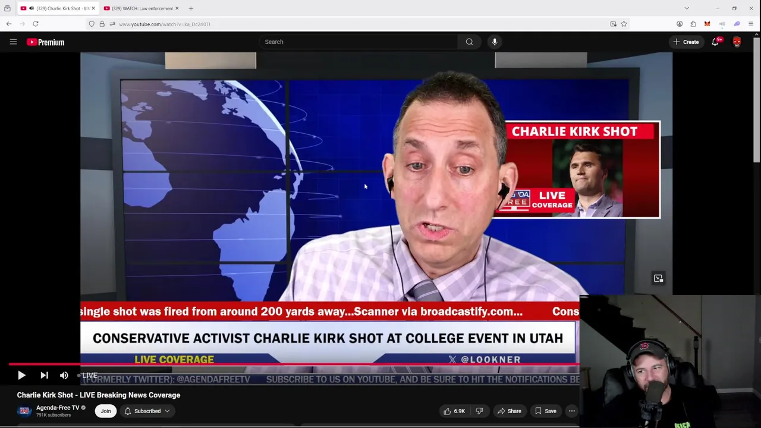Join the Agenda-Free TV channel
The image size is (761, 428).
click(105, 411)
